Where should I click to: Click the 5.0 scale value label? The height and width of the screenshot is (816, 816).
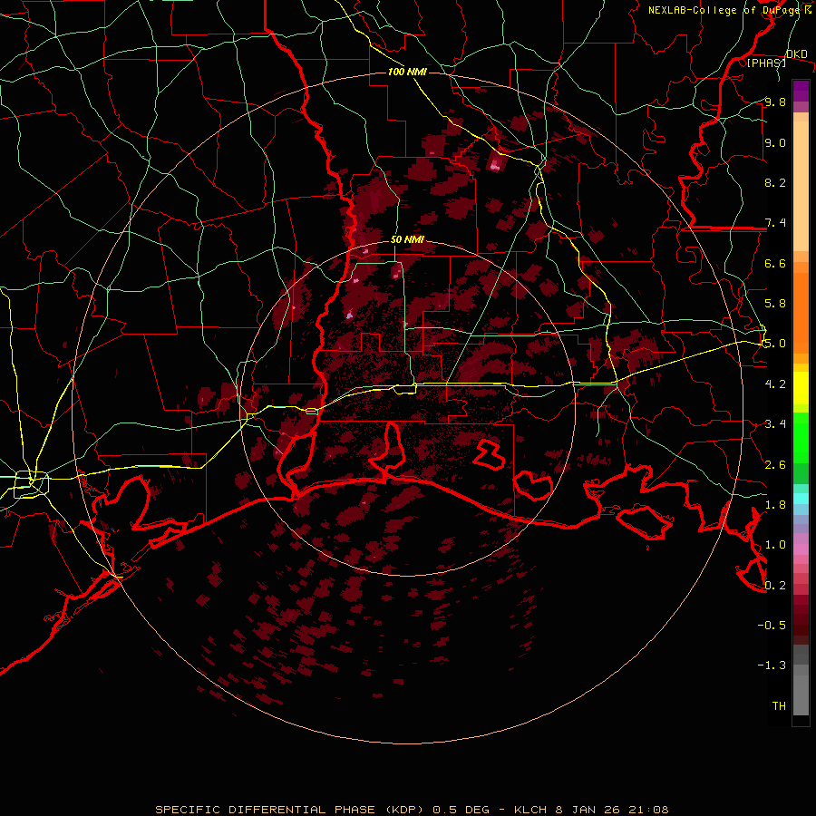[775, 344]
